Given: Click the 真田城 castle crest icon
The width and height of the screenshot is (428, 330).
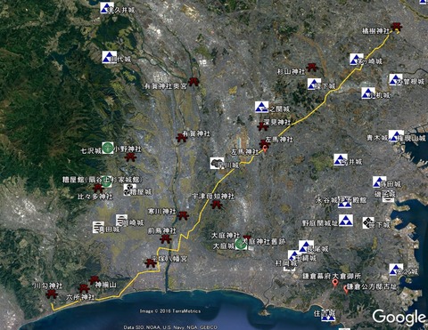Looking at the screenshot, I should (x=98, y=227).
